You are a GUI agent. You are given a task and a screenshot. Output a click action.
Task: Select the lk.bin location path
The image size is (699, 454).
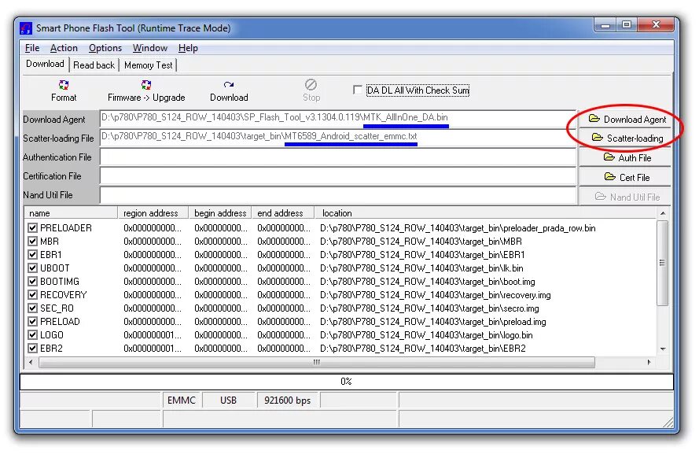point(421,268)
